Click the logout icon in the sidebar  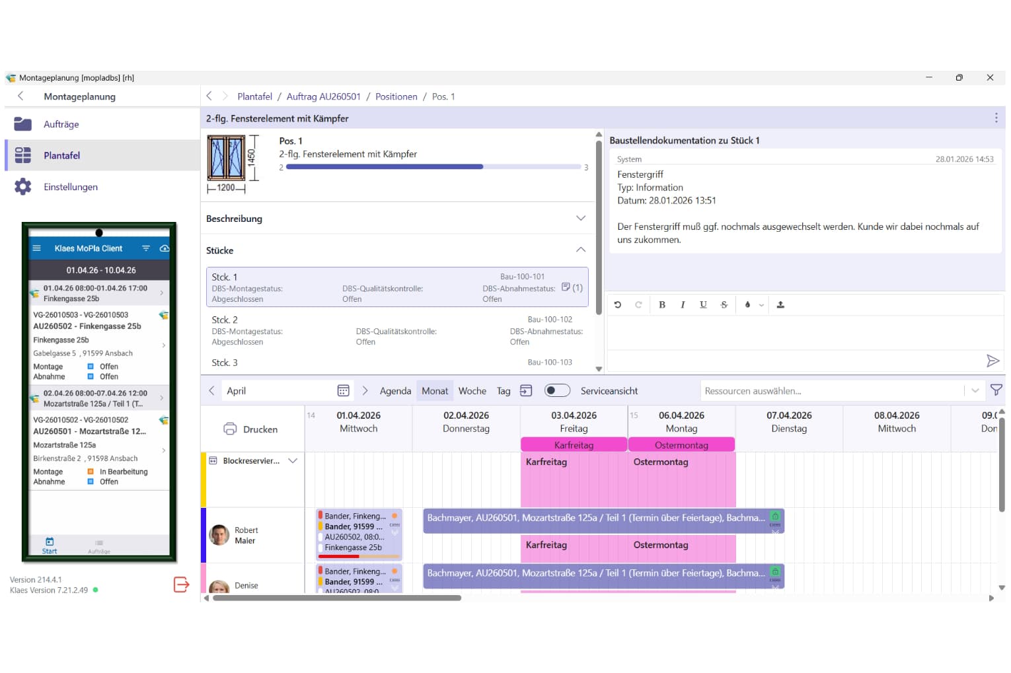click(181, 584)
